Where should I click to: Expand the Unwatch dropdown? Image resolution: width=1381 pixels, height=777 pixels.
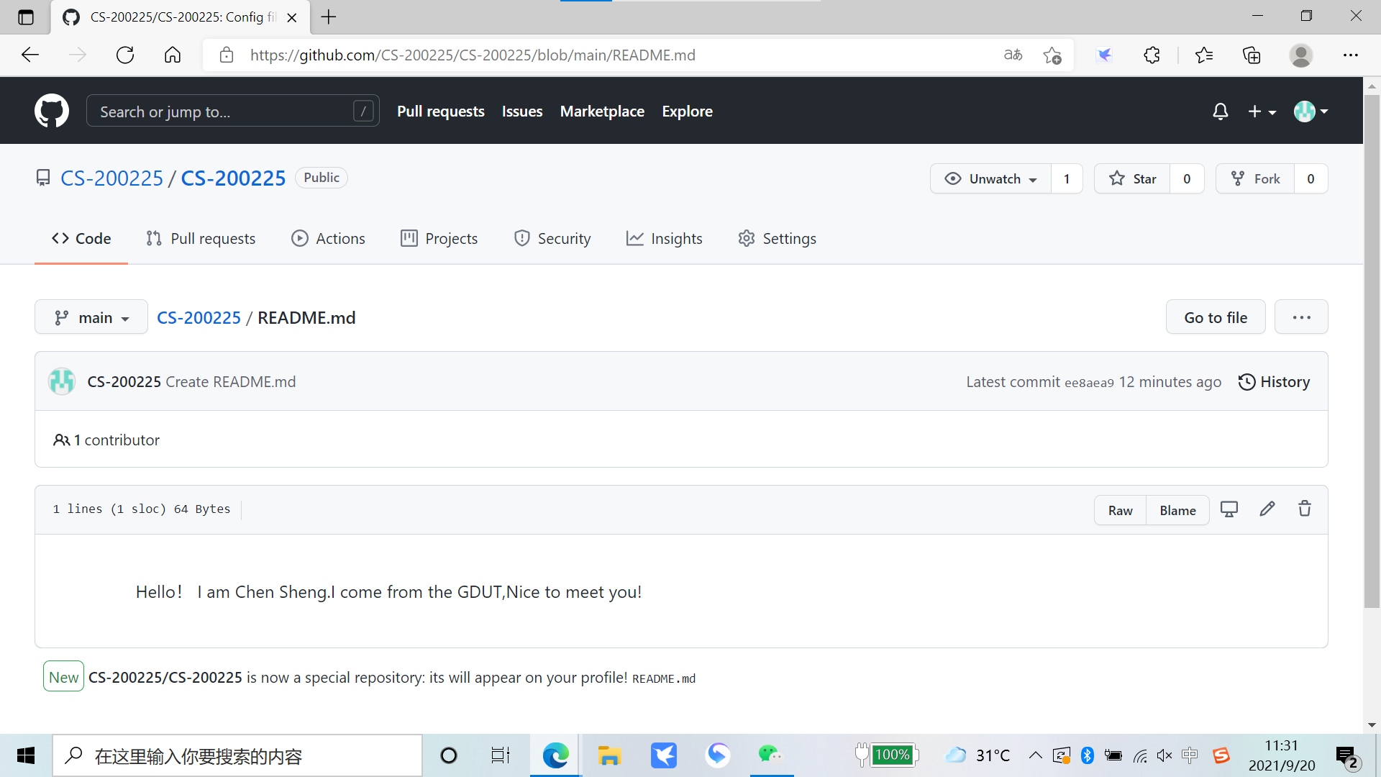point(991,178)
